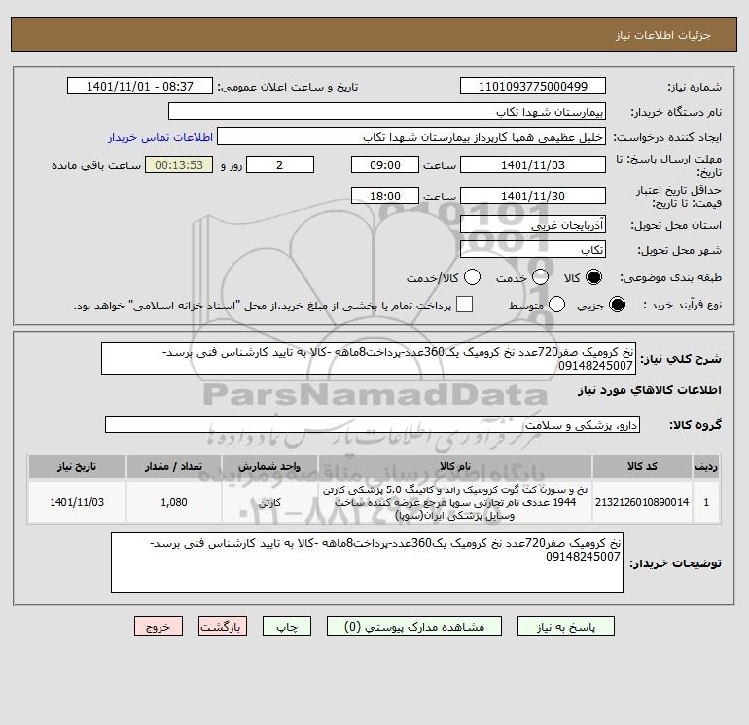Image resolution: width=749 pixels, height=725 pixels.
Task: Click the response deadline date 1401/11/03 field
Action: point(533,164)
